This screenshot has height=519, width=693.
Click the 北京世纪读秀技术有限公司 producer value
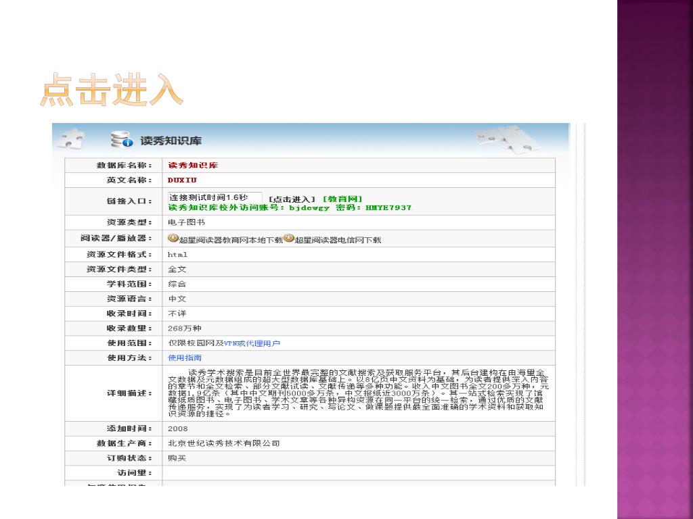tap(224, 443)
